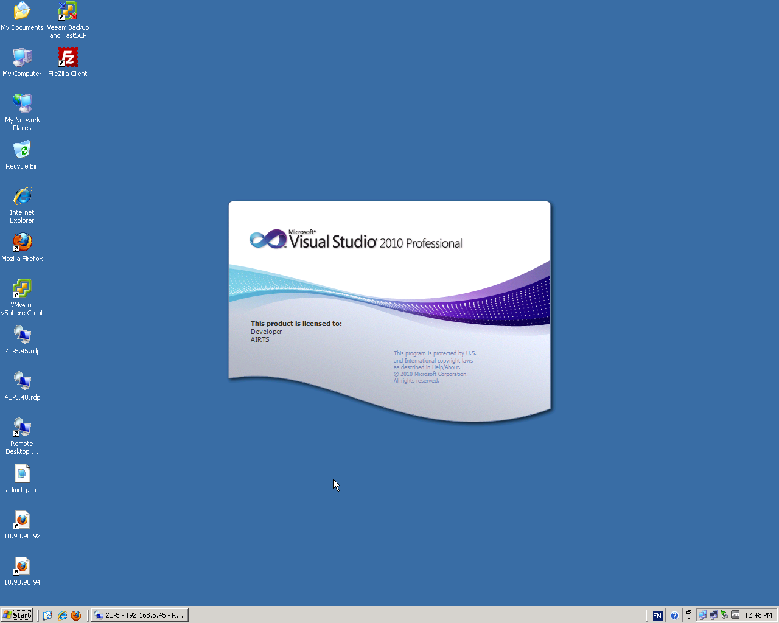Click the '2010 Professional' edition text

[421, 243]
